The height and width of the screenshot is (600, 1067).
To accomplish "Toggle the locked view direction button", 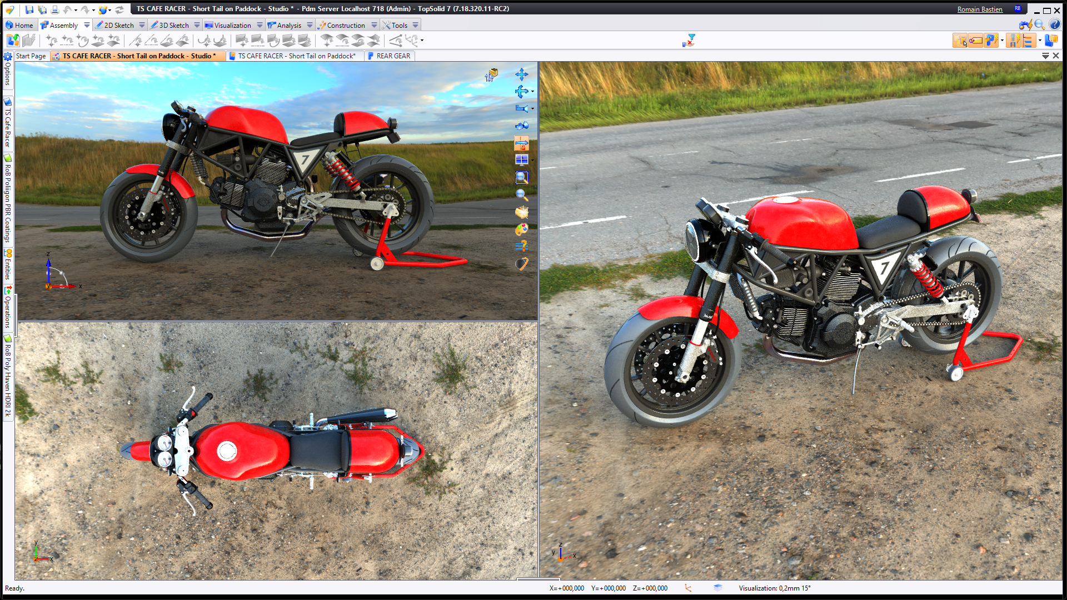I will click(x=521, y=144).
